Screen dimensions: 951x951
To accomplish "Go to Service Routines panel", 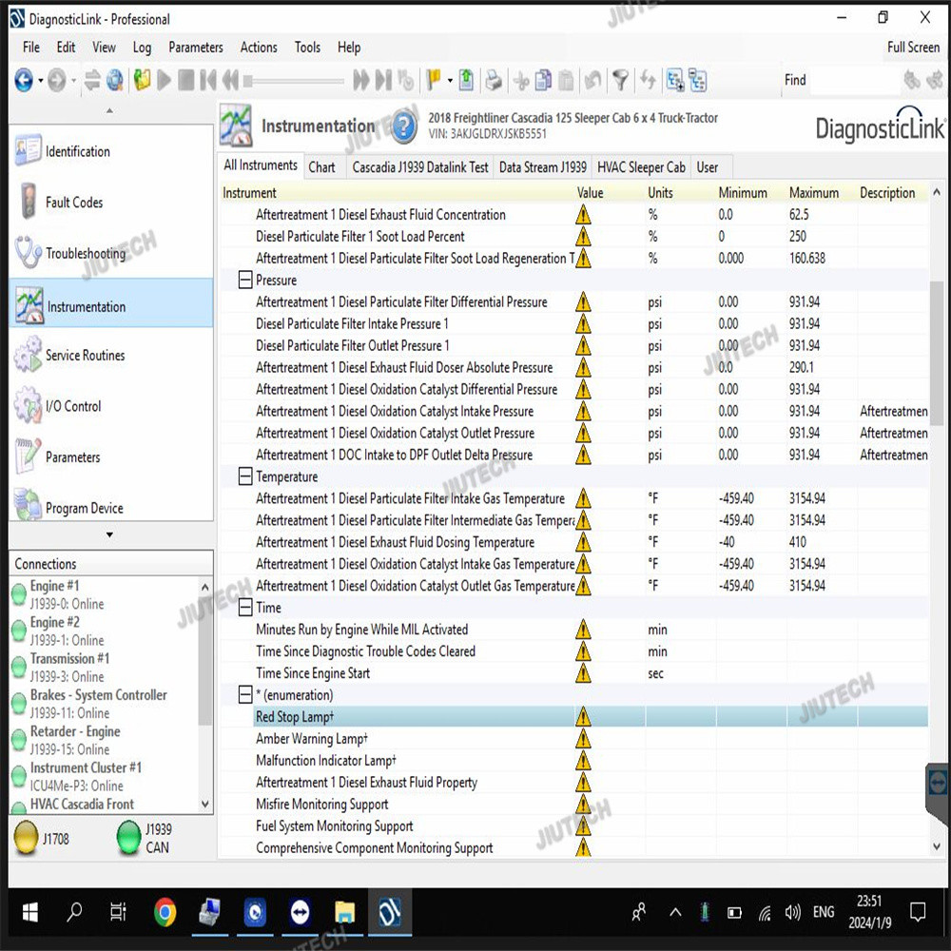I will [85, 356].
